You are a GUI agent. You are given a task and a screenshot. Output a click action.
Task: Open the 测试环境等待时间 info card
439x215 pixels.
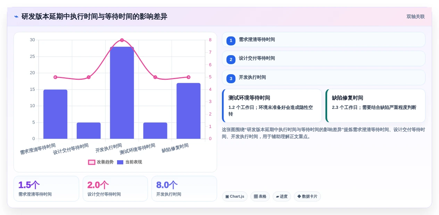coord(272,106)
